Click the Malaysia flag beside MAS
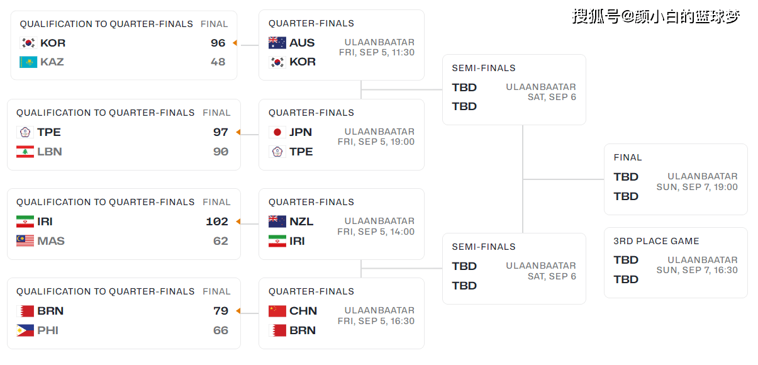 coord(25,241)
